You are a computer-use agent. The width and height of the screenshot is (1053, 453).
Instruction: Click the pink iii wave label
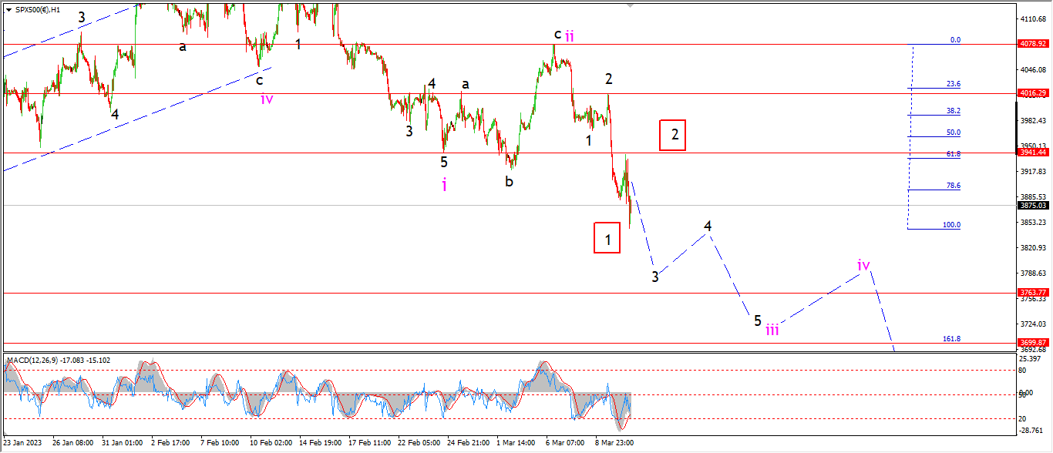tap(772, 330)
